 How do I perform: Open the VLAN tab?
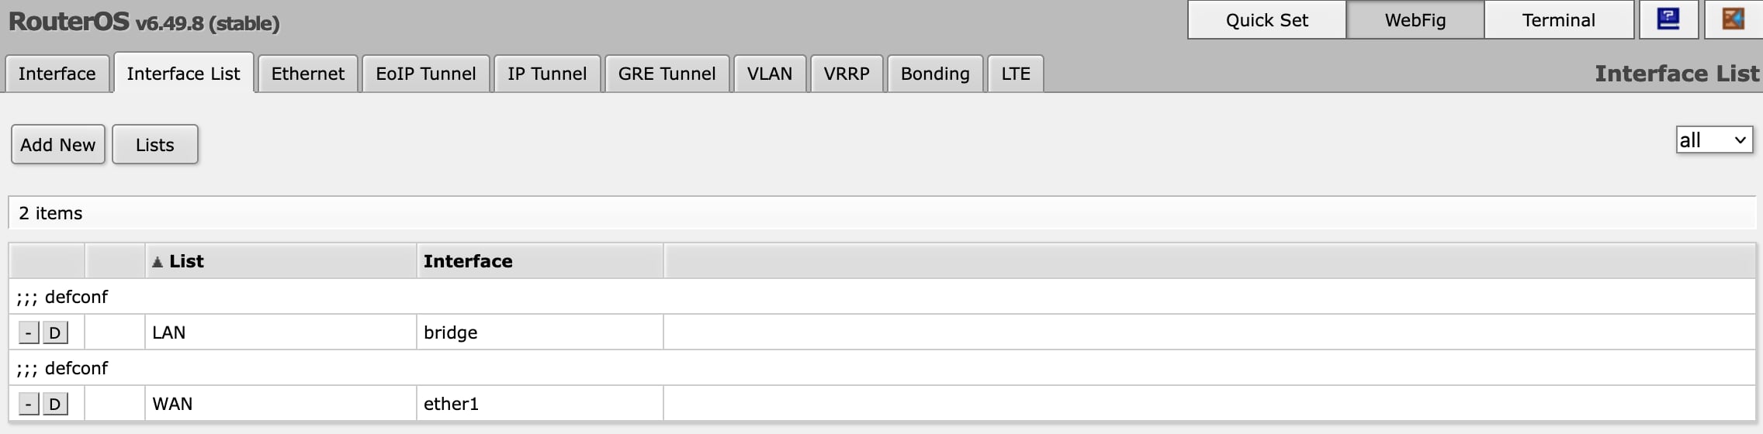point(770,74)
